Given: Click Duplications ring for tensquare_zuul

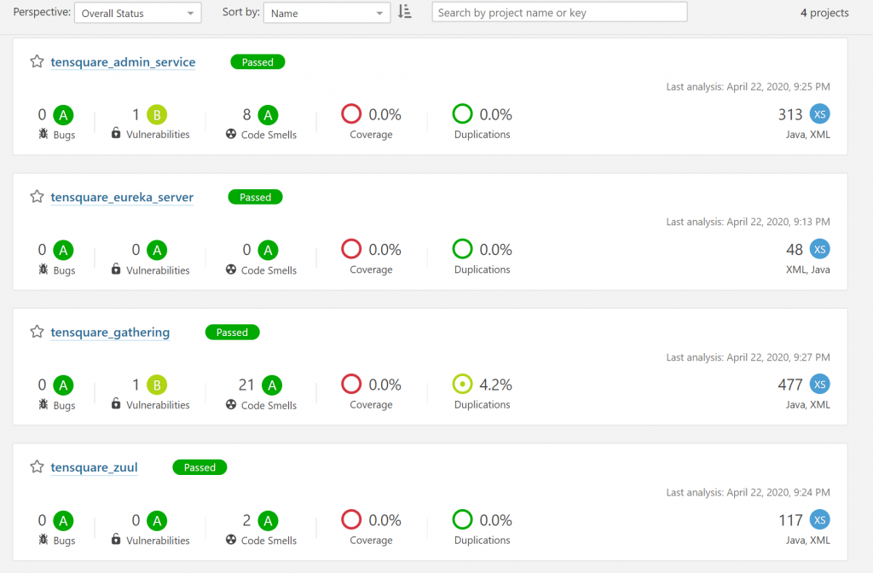Looking at the screenshot, I should [463, 519].
